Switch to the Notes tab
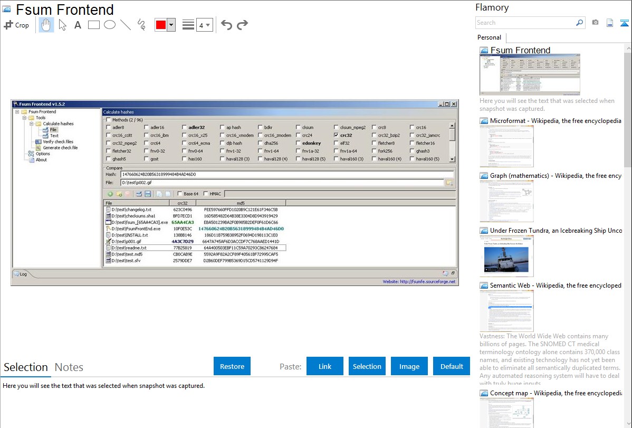 [x=69, y=367]
